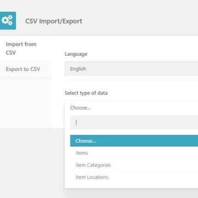The image size is (198, 198).
Task: Click the Language field label
Action: point(76,54)
